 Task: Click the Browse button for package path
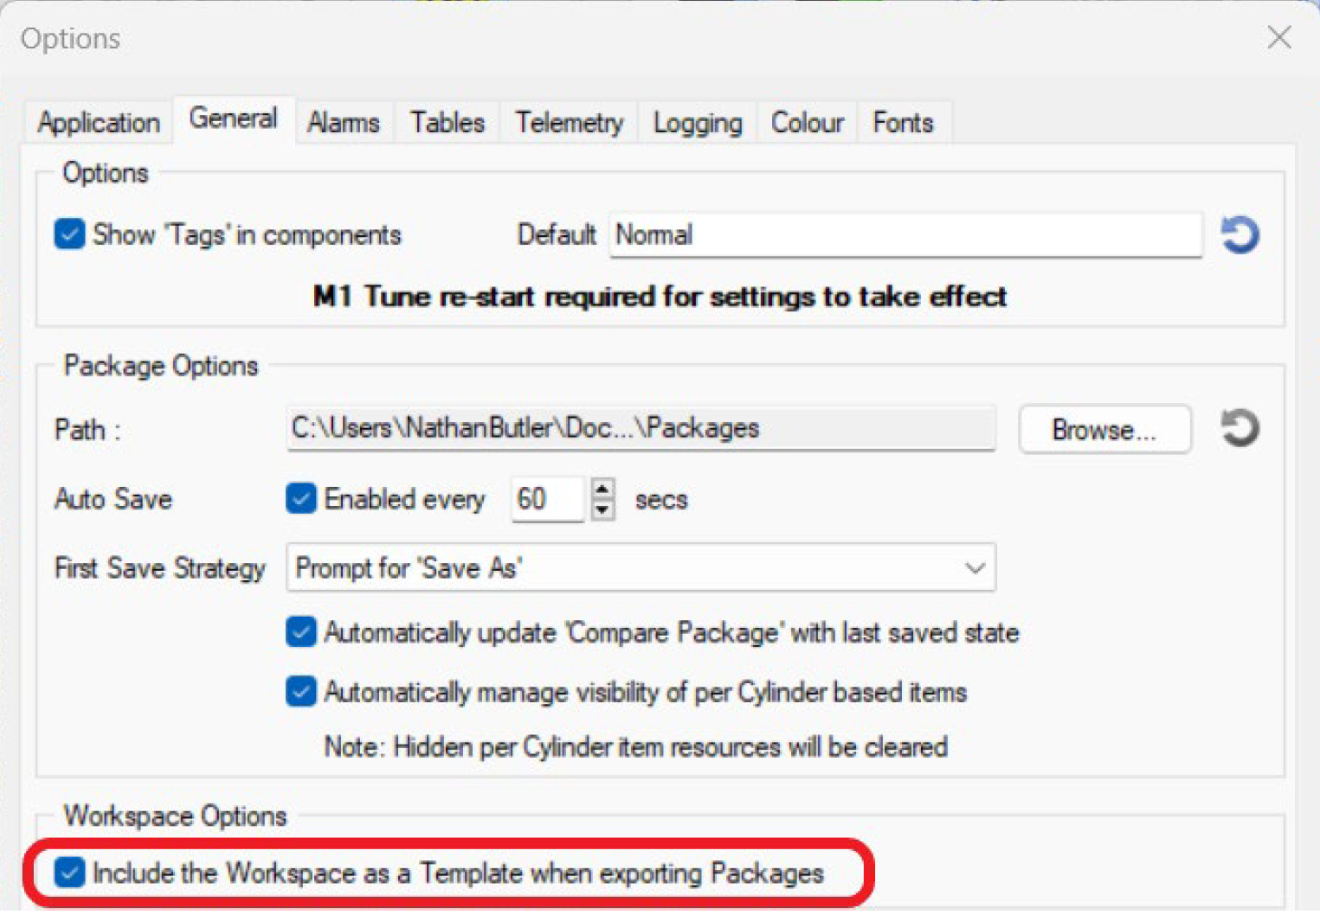1104,429
